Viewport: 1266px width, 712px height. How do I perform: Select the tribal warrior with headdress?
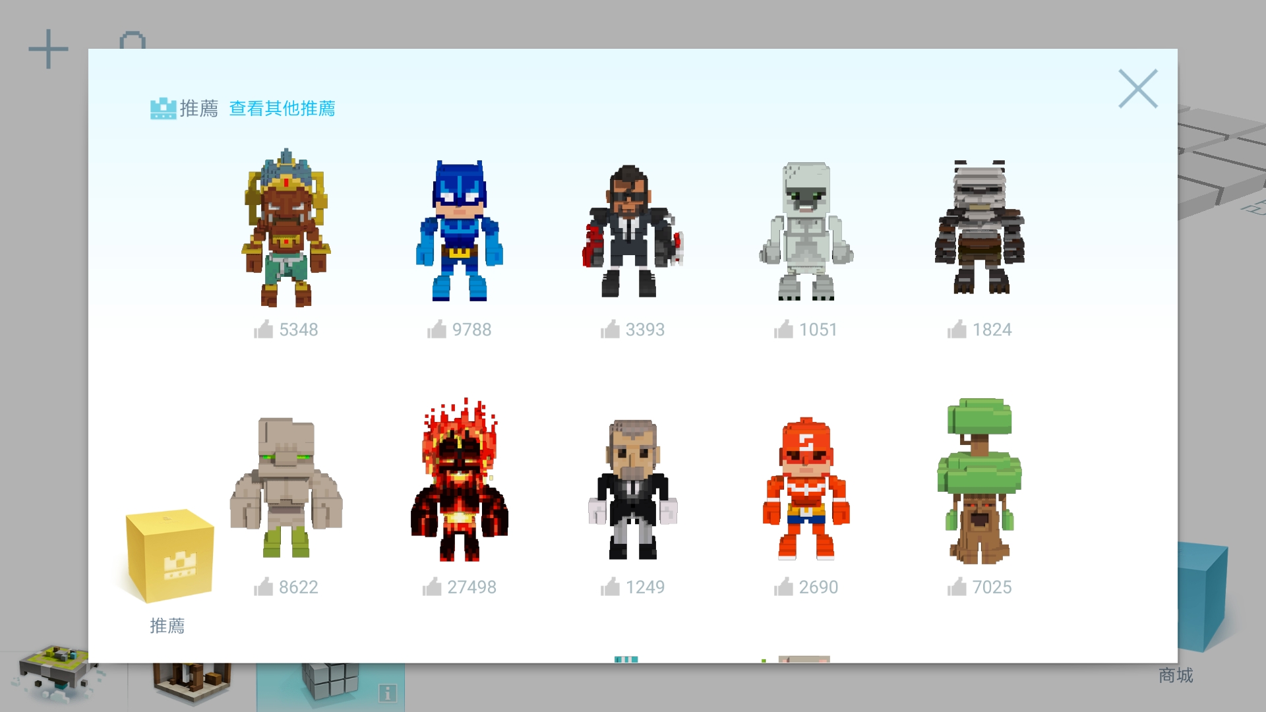286,229
